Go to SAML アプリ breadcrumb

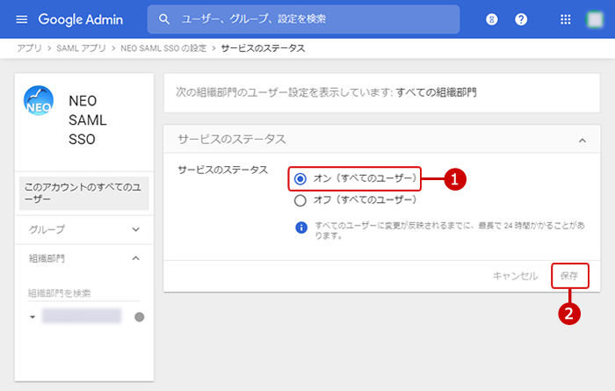[x=81, y=48]
